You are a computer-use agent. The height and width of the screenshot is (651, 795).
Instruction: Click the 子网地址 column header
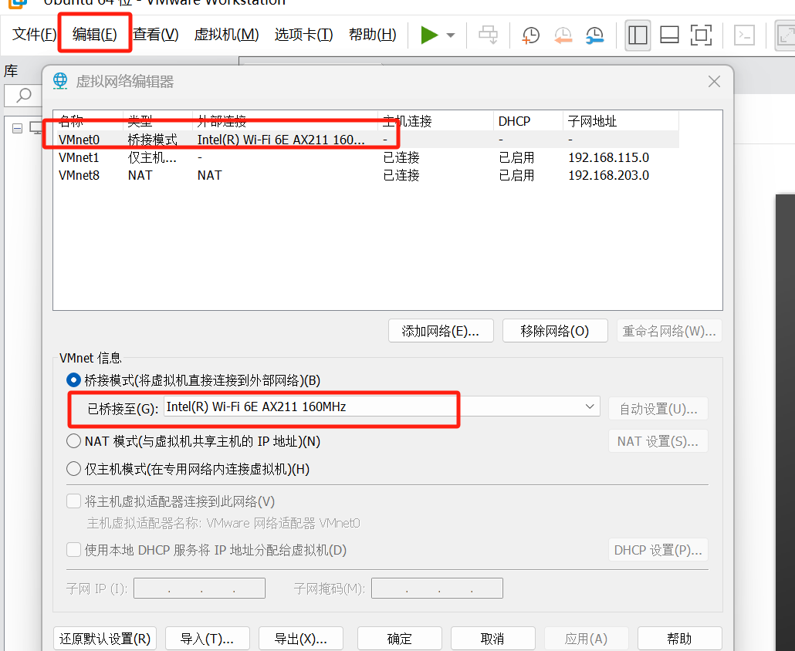pos(621,121)
